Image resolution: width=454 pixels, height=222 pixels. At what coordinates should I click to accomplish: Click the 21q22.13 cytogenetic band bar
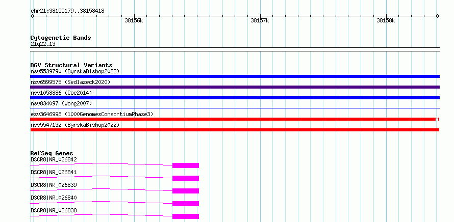click(x=235, y=49)
